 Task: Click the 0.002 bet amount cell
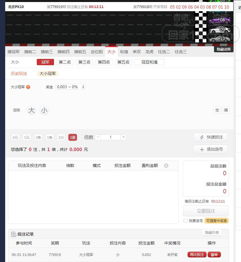pyautogui.click(x=146, y=255)
